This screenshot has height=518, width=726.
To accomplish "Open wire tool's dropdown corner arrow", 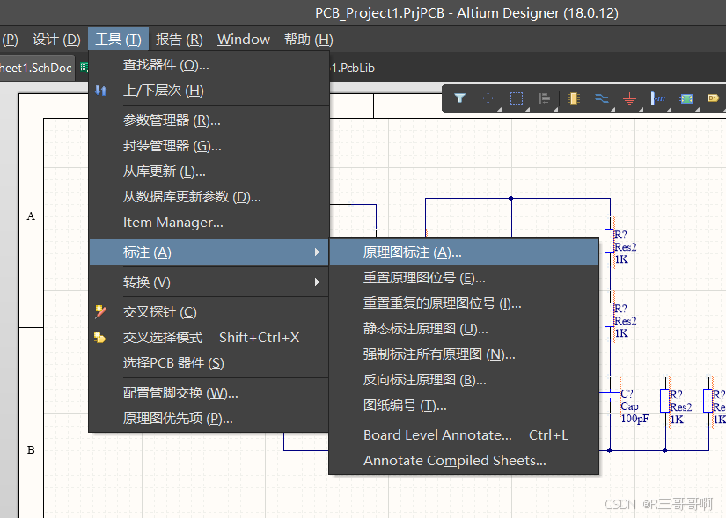I will 613,109.
